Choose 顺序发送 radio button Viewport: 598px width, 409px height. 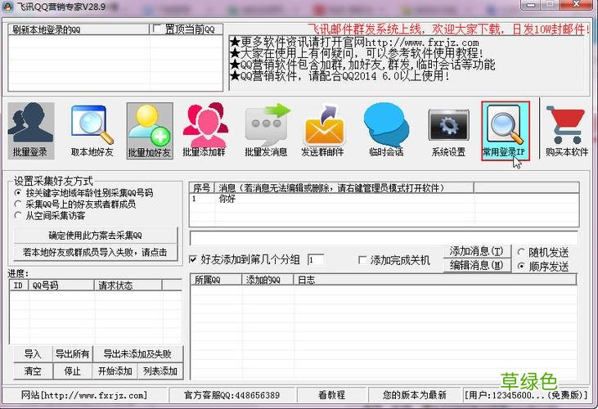tap(521, 266)
